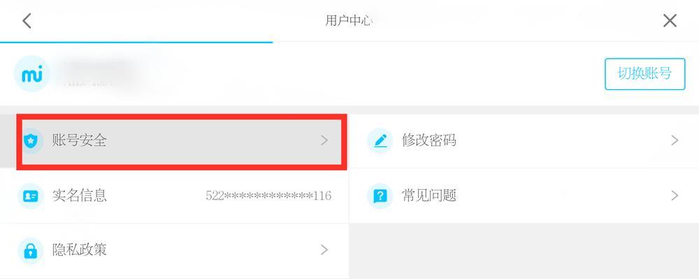
Task: Open the 隐私政策 text label
Action: click(80, 250)
